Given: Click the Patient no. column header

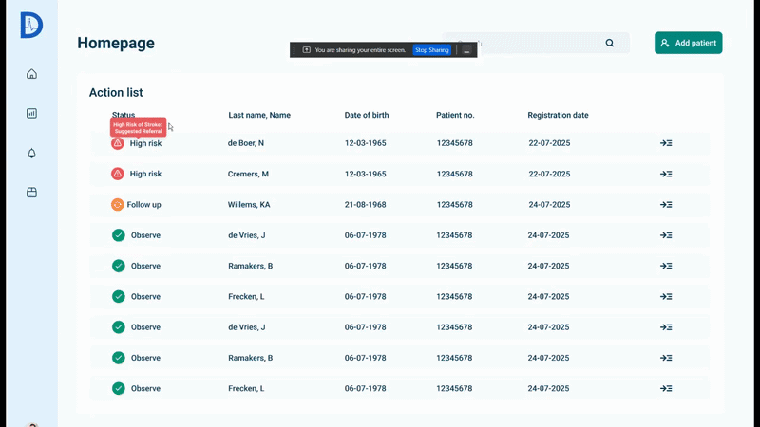Looking at the screenshot, I should (x=455, y=115).
